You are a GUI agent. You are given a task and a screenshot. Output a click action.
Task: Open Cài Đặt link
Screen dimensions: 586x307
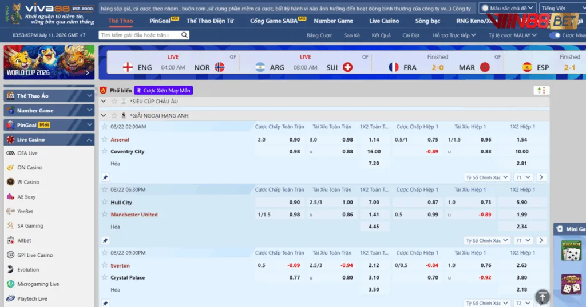tap(411, 35)
